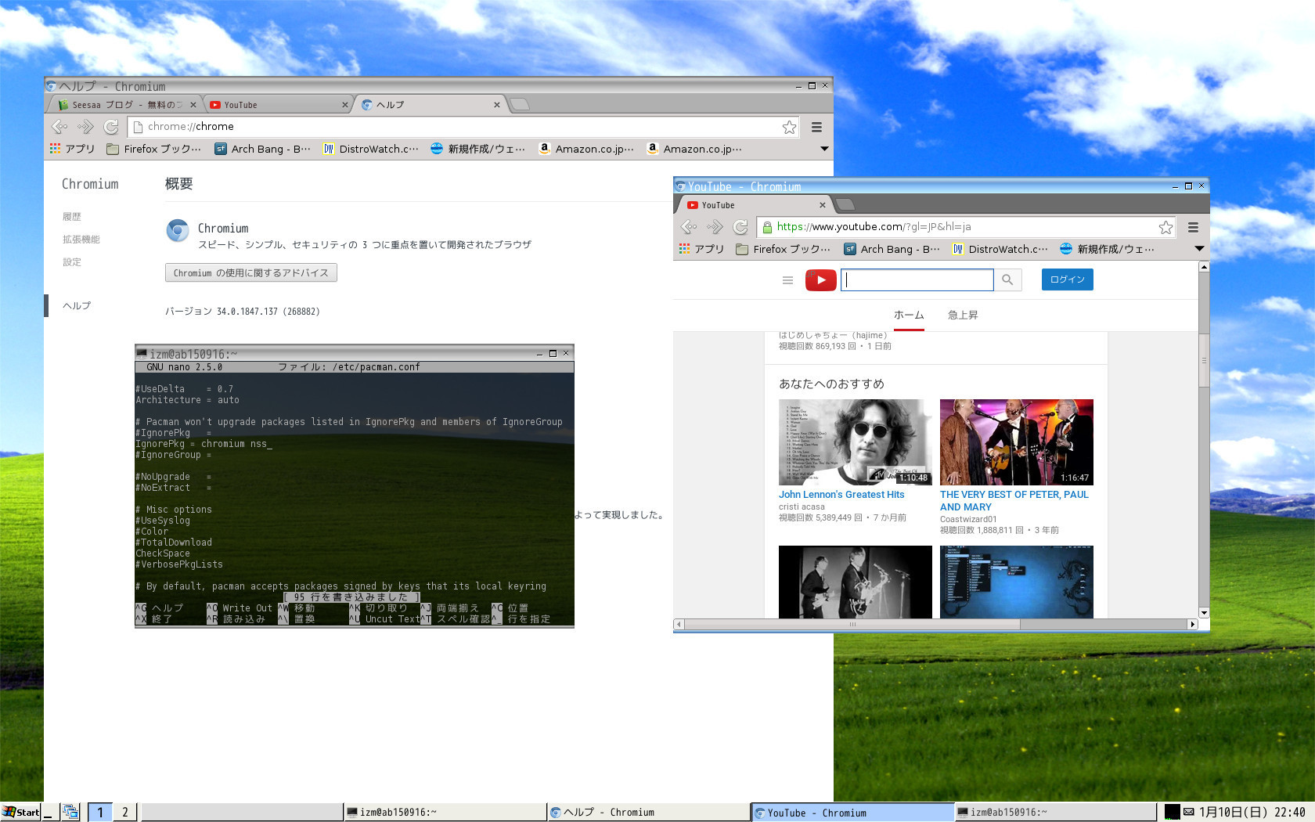Open 設定 in Chromium sidebar
Screen dimensions: 1315x822
point(72,262)
